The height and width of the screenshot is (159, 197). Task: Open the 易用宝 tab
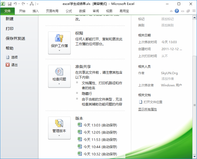pos(124,11)
